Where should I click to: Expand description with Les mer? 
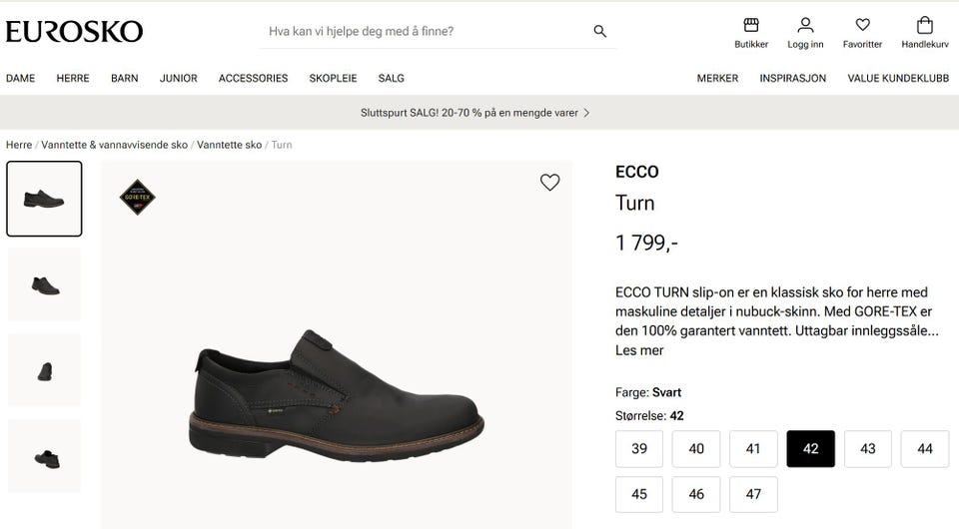[x=639, y=350]
